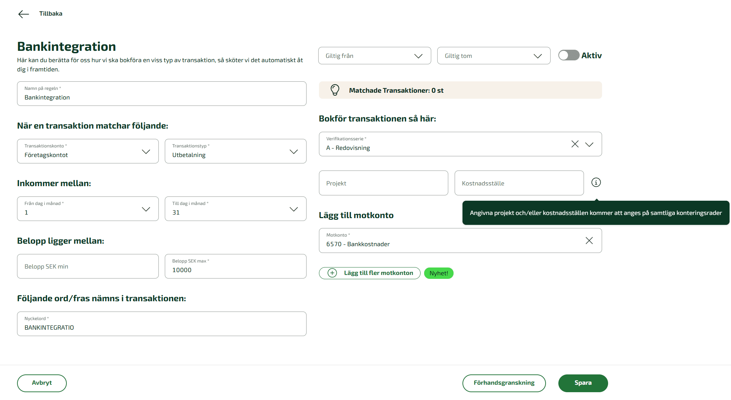Image resolution: width=731 pixels, height=400 pixels.
Task: Click into the Belopp SEK min field
Action: [88, 266]
